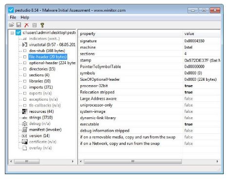Select the uniprocessor-only row

coord(150,105)
